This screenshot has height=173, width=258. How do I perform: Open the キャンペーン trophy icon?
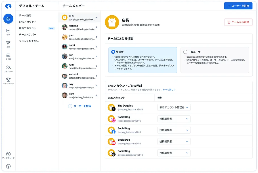8,80
